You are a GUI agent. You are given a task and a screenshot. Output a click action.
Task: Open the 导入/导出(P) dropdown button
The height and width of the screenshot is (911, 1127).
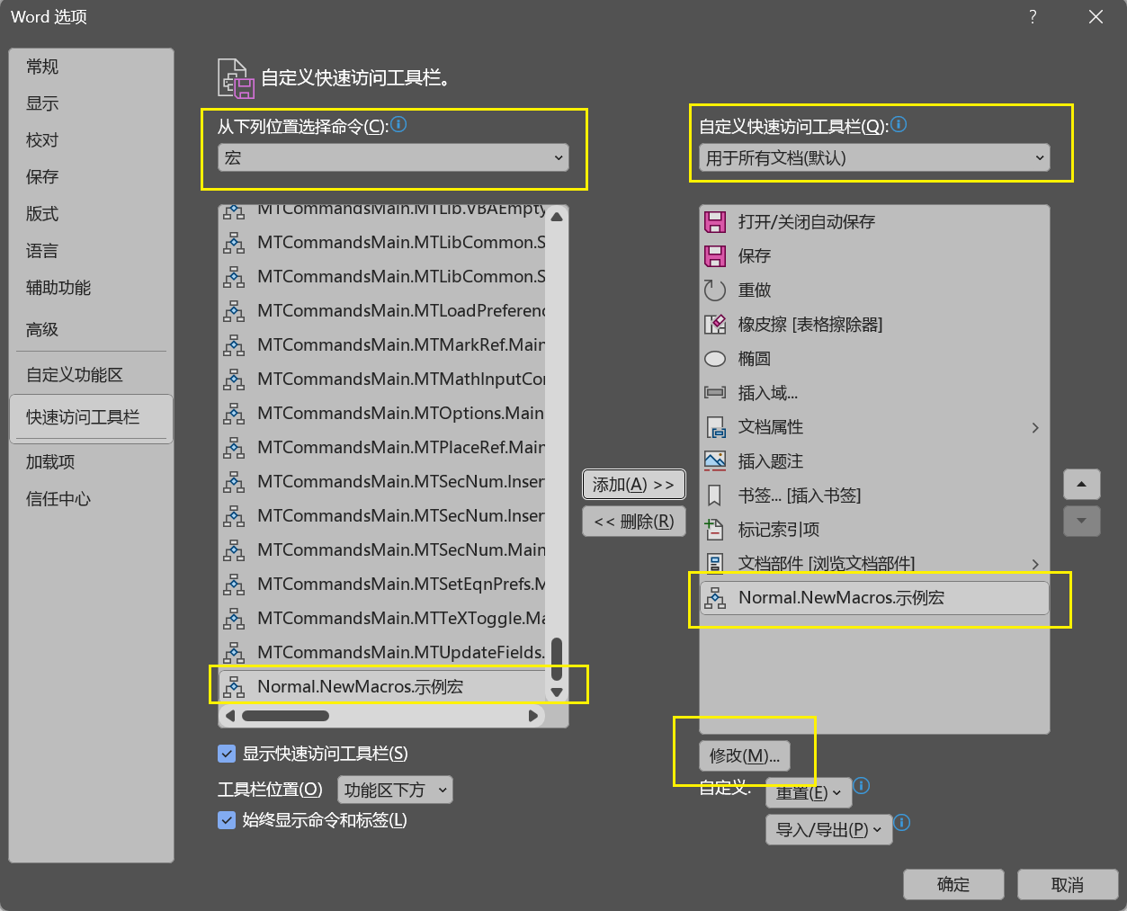tap(828, 829)
